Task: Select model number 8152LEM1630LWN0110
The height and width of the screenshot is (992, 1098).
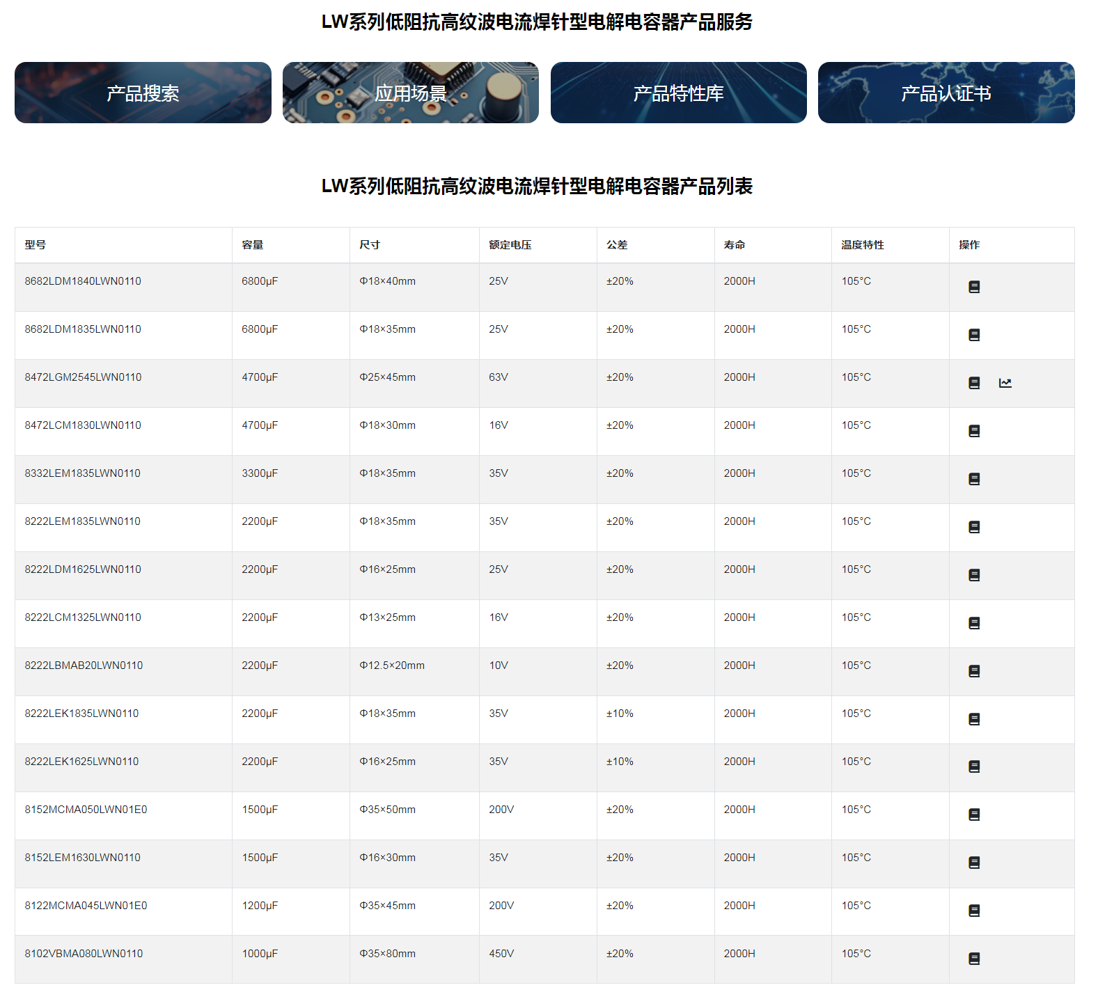Action: (83, 858)
